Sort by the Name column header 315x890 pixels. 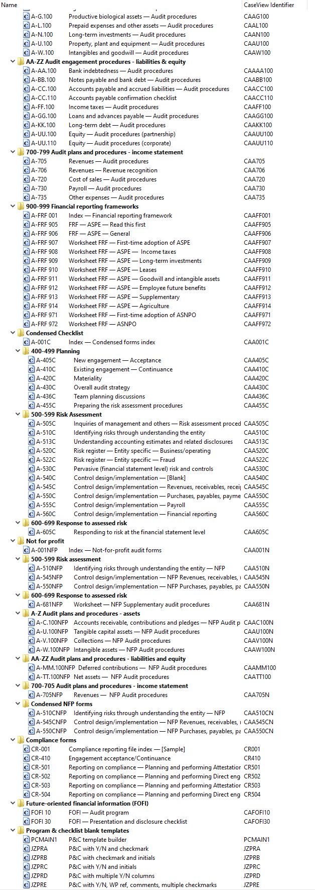tap(121, 5)
